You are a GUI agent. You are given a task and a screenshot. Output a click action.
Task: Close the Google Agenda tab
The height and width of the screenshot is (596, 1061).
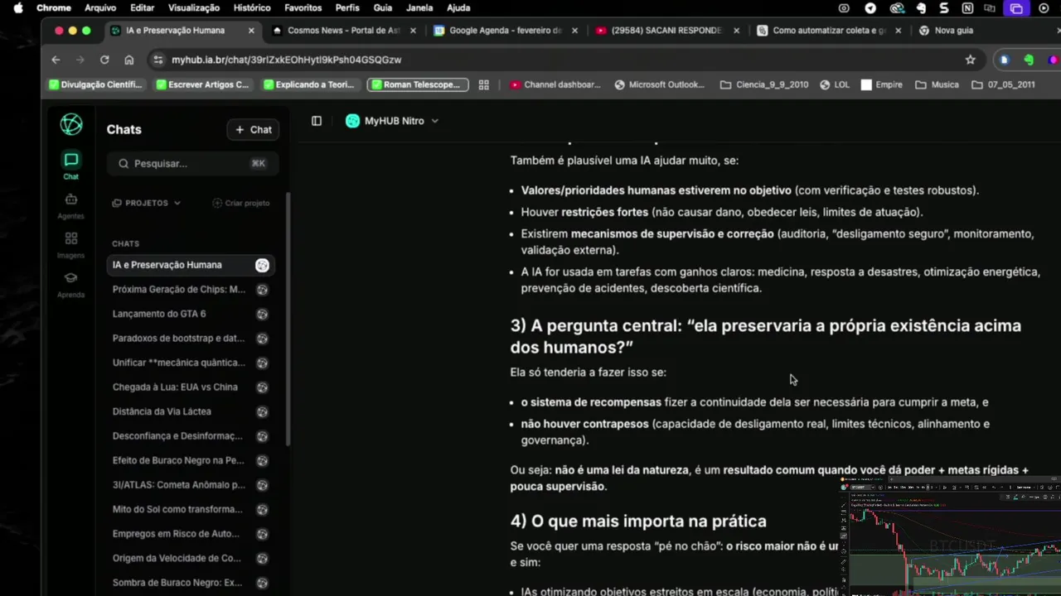click(574, 31)
